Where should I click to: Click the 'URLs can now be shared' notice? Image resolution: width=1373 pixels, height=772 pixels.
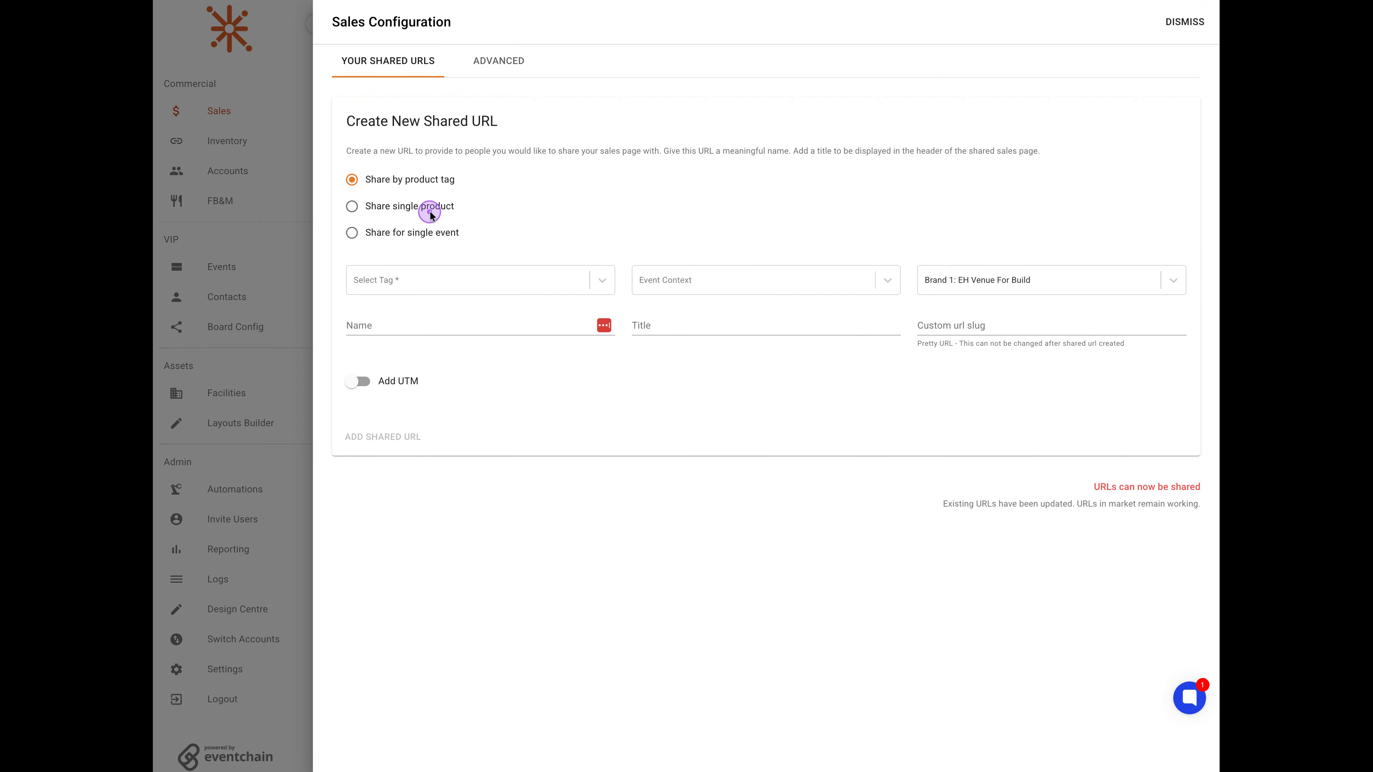click(1146, 487)
